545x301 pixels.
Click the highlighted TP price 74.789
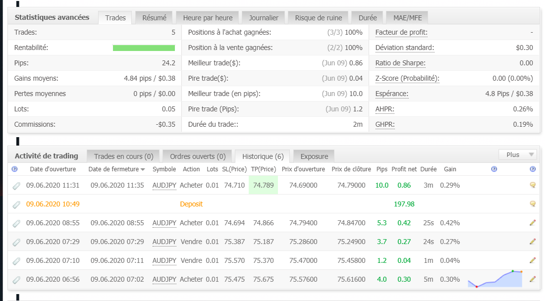coord(263,185)
